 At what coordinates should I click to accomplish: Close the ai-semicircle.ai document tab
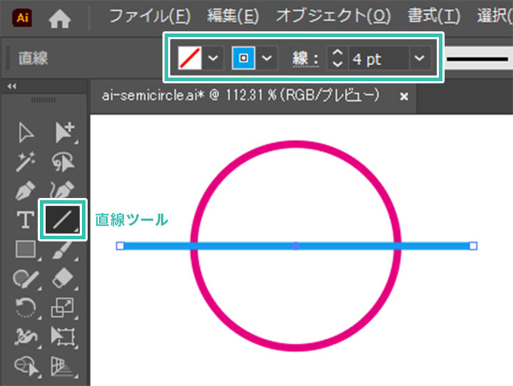(x=404, y=96)
